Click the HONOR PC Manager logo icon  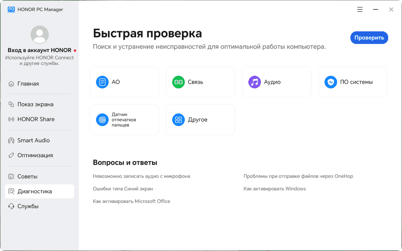tap(11, 10)
